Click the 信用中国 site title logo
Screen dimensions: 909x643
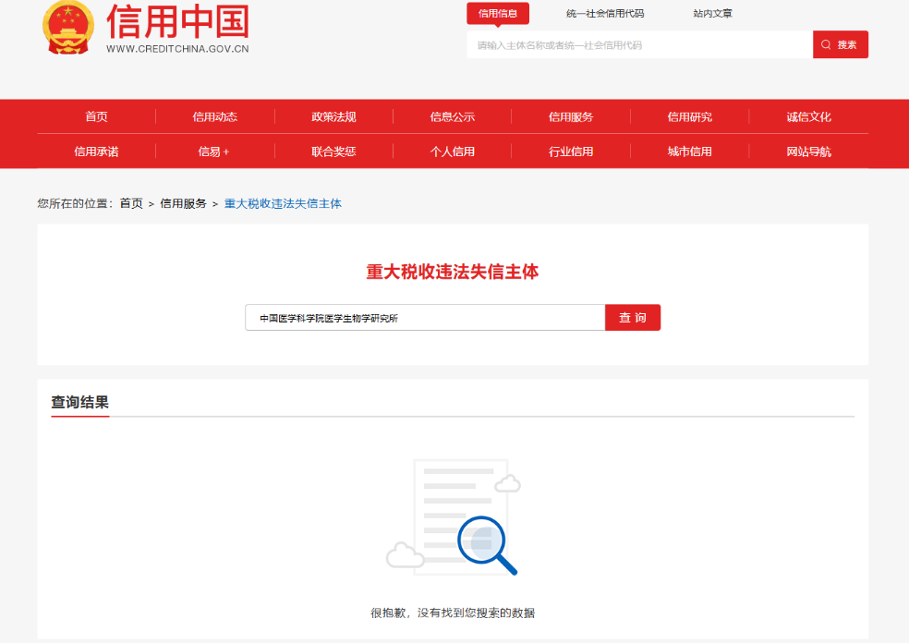click(x=178, y=21)
